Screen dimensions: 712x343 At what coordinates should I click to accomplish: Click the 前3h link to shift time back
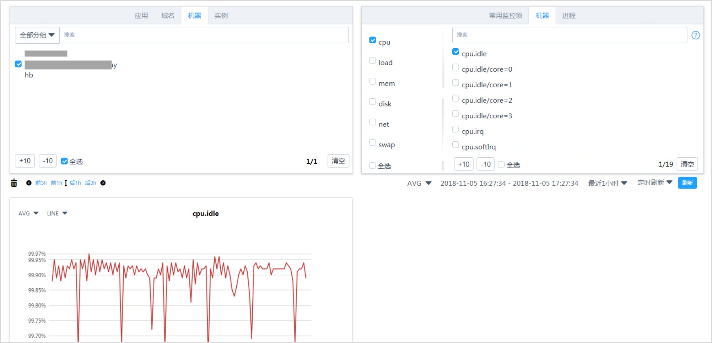[41, 183]
